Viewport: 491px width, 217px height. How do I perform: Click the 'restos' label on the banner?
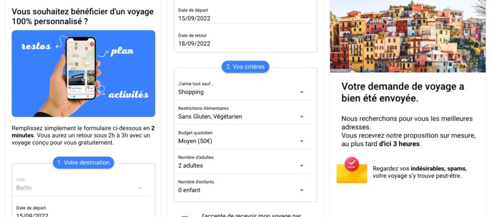click(36, 46)
